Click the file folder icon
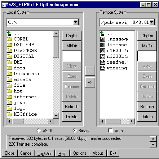This screenshot has width=159, height=159. coord(9,85)
